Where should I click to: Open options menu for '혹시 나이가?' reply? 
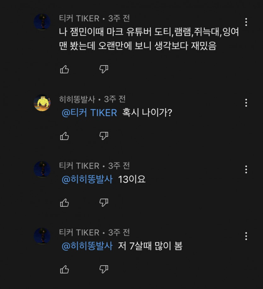pos(246,102)
